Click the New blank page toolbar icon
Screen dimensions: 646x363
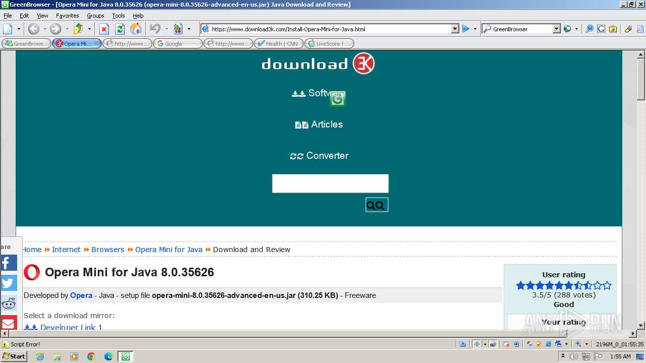pos(8,29)
